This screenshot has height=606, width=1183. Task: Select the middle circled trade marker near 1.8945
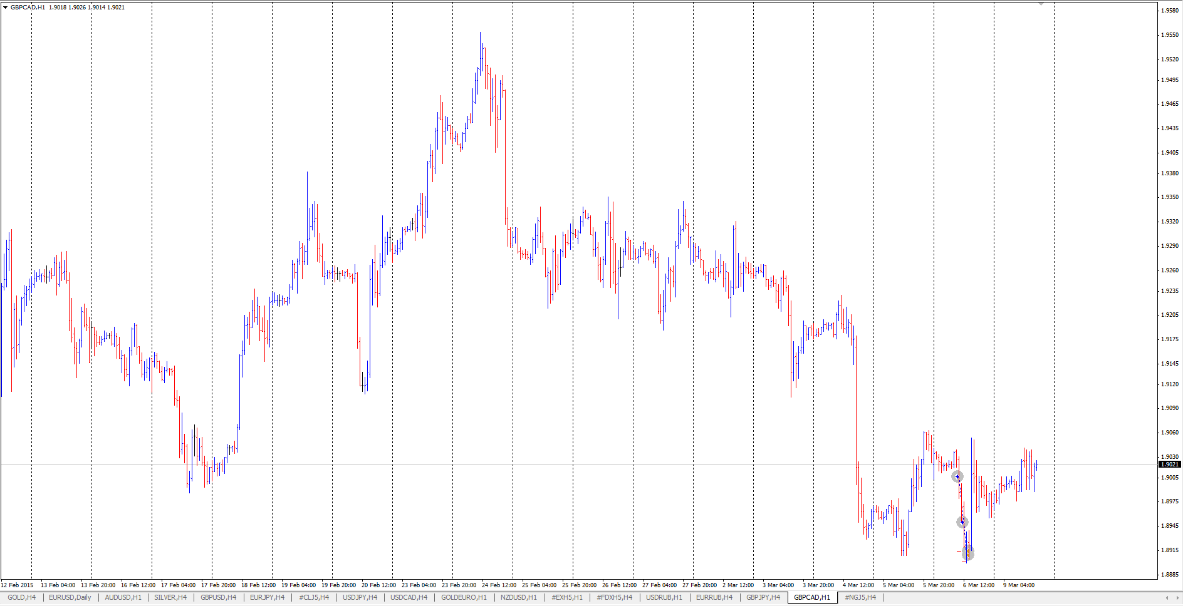962,522
